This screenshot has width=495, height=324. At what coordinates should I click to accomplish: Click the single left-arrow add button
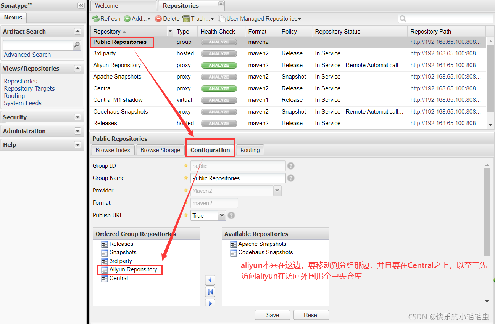(210, 280)
